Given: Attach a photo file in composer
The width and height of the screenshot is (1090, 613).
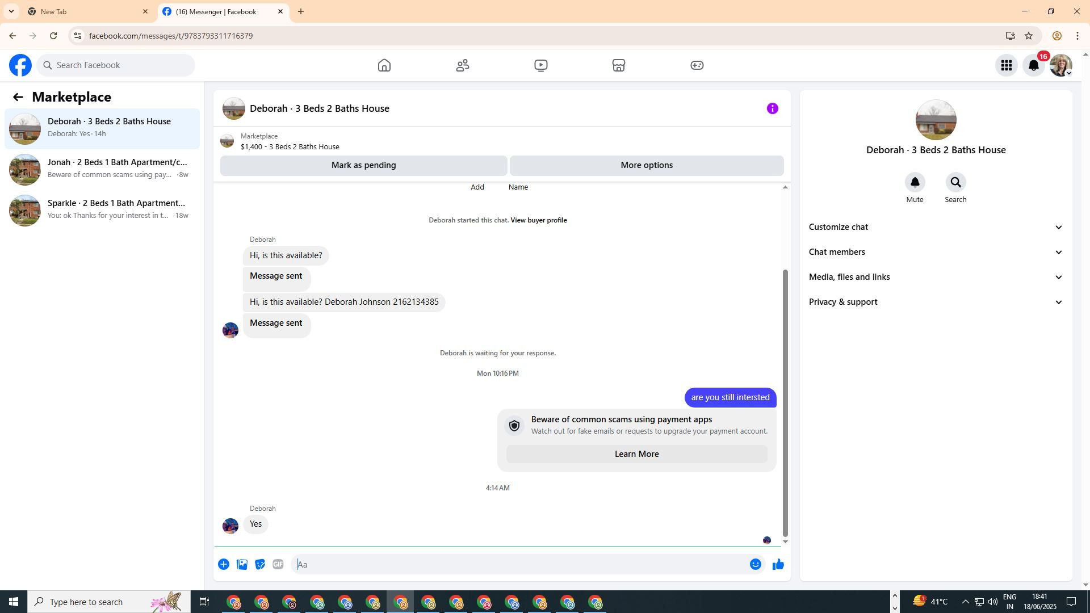Looking at the screenshot, I should (242, 564).
